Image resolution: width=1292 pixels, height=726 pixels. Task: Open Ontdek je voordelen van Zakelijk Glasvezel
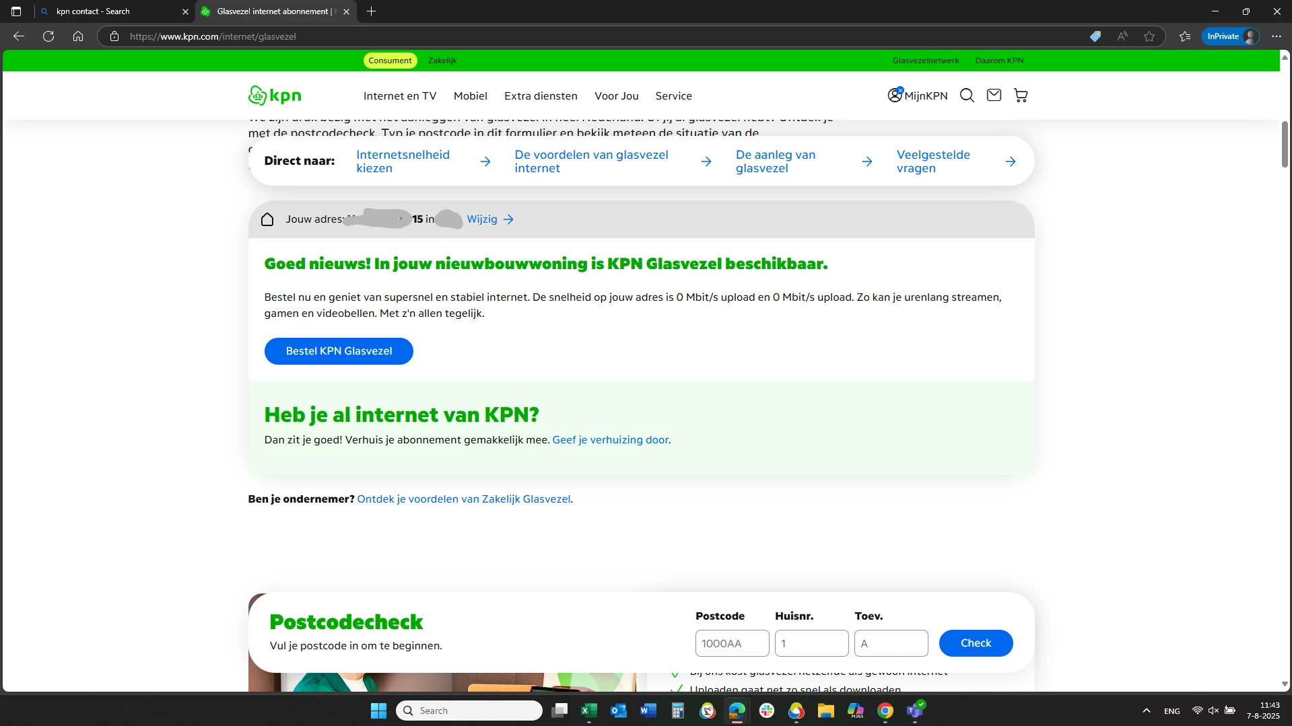point(463,499)
